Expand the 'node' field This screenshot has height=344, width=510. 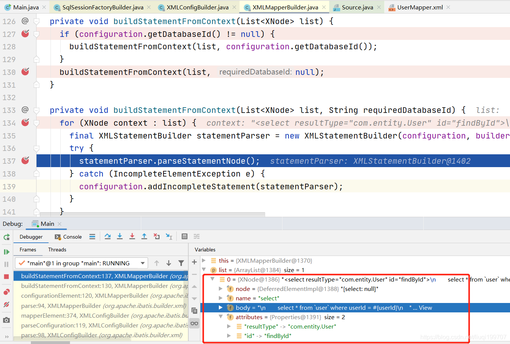pos(221,289)
